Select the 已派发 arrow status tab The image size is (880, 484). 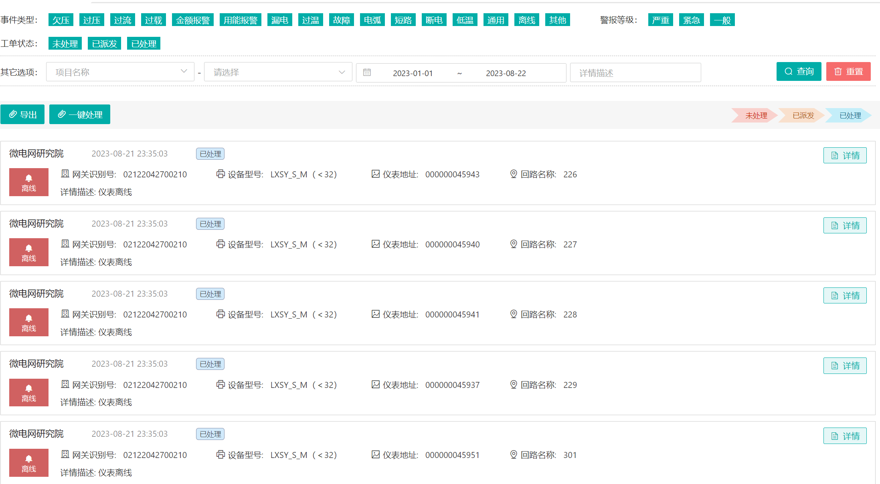[x=803, y=115]
